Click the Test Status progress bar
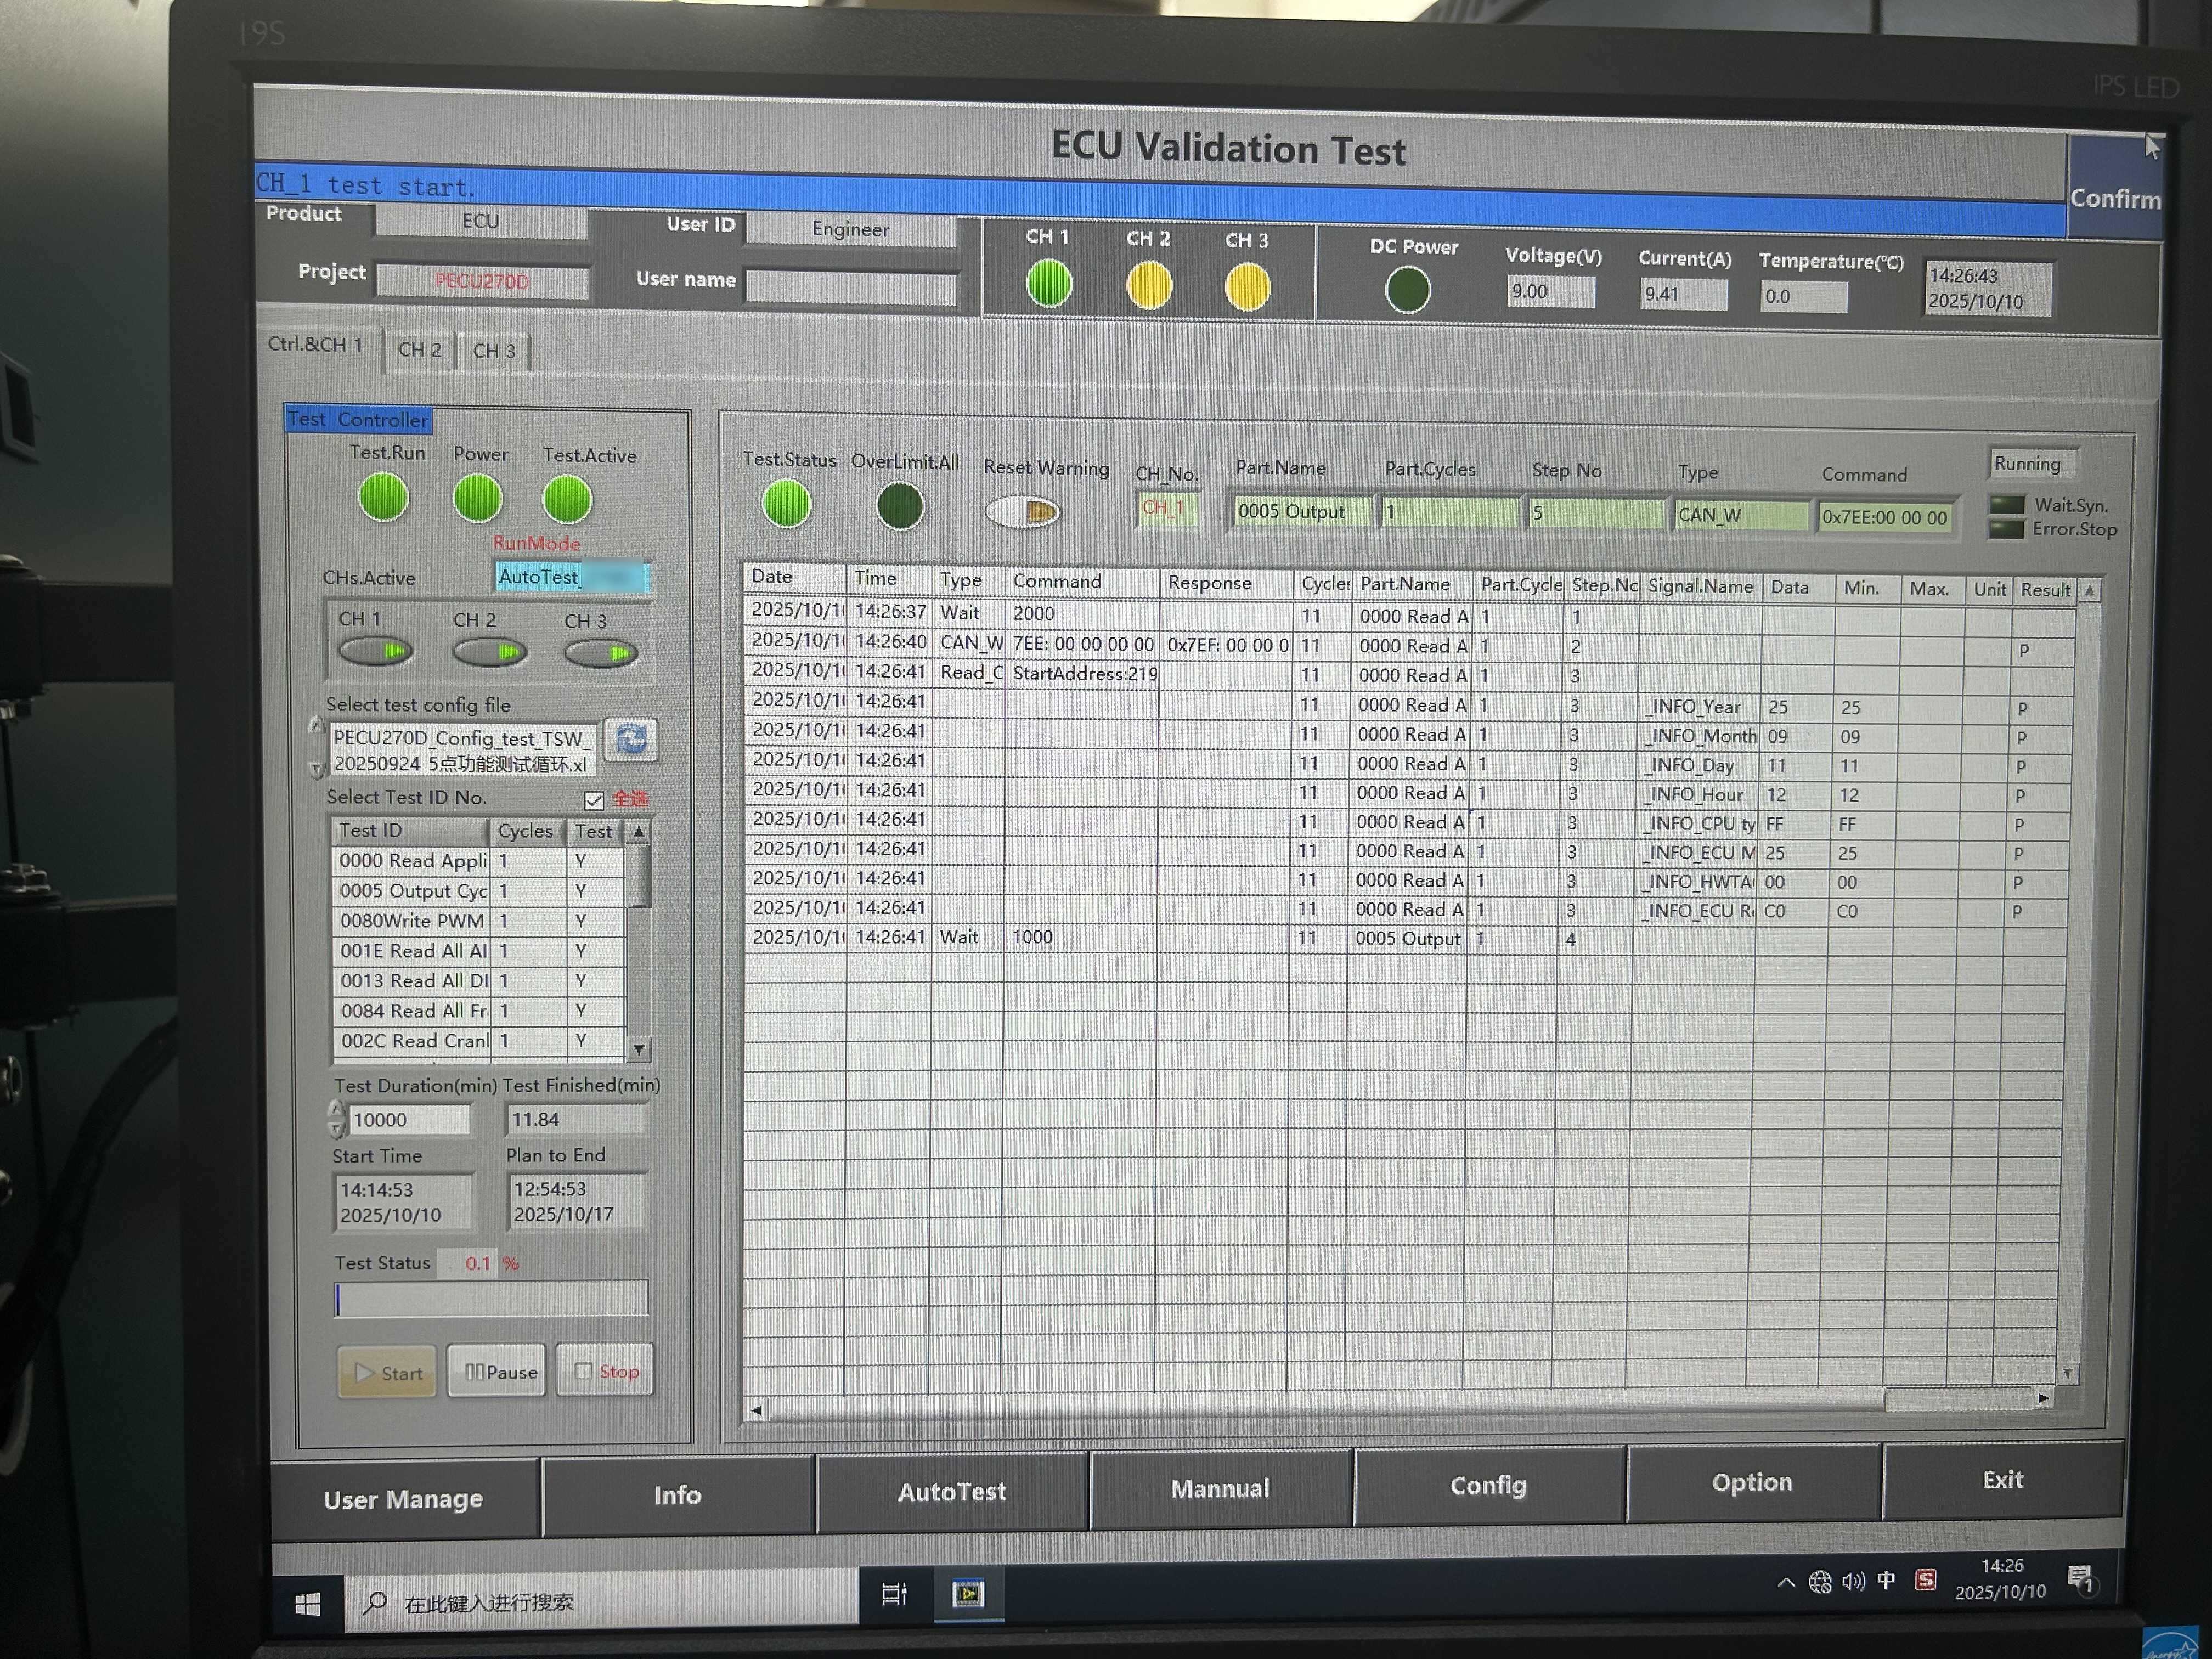 (x=491, y=1299)
